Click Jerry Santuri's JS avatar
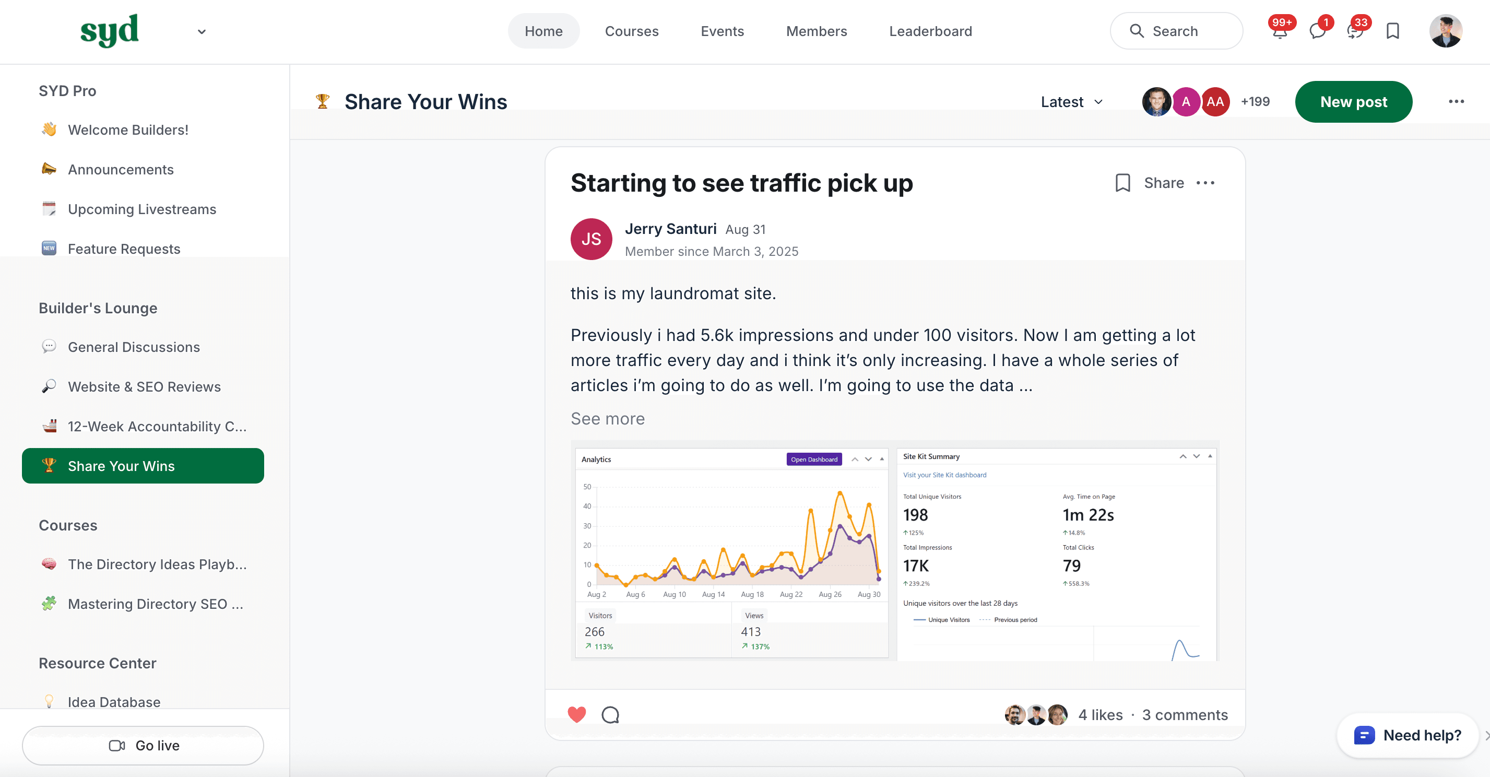Viewport: 1490px width, 777px height. (591, 238)
